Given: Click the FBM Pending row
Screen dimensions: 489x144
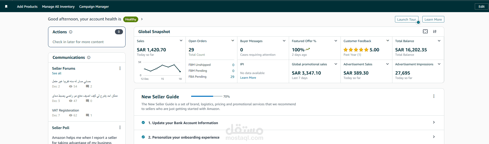Looking at the screenshot, I should click(x=211, y=71).
